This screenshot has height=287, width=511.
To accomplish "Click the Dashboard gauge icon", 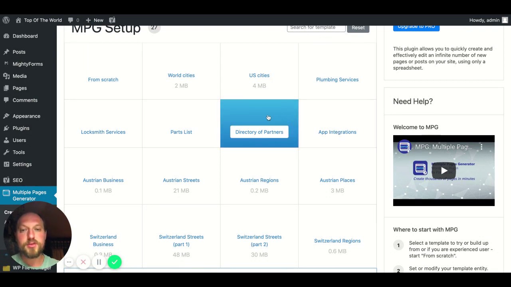I will coord(6,36).
